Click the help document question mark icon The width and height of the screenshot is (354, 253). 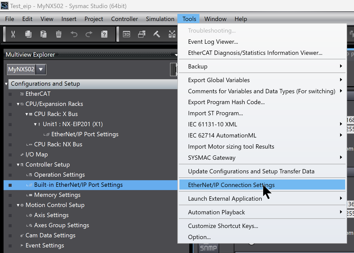[104, 34]
